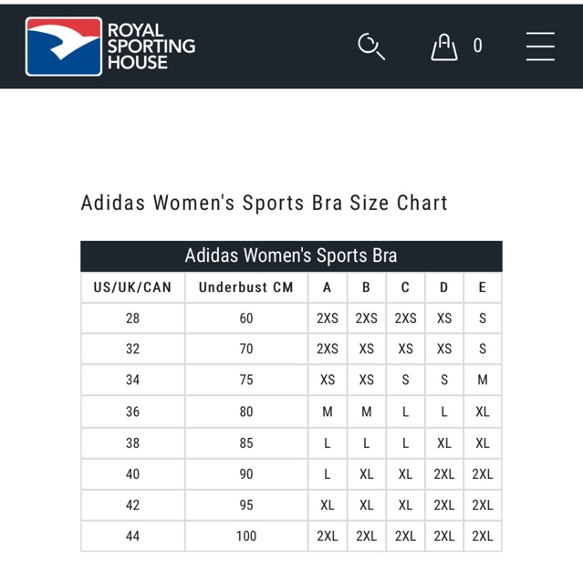Viewport: 583px width, 584px height.
Task: Click the size 36 row label
Action: click(x=132, y=412)
